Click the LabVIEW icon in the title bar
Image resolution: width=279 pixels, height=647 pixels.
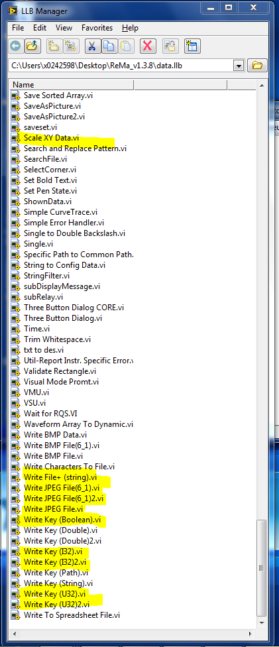click(14, 11)
